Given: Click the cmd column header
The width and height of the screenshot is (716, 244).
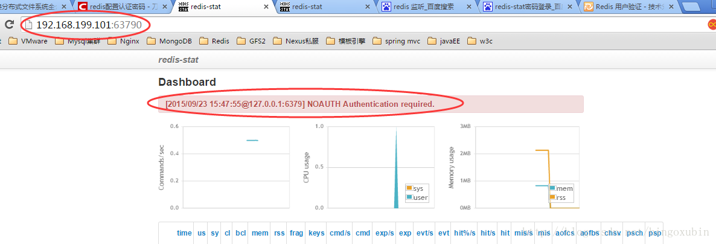Looking at the screenshot, I should point(363,233).
